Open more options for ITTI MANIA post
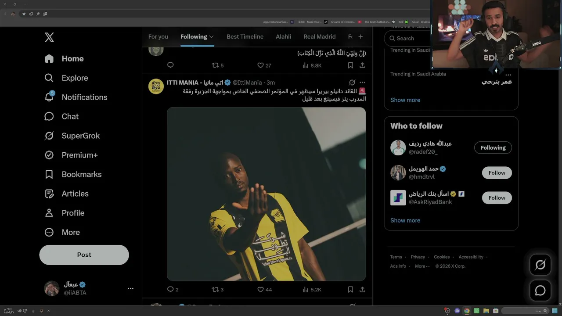This screenshot has height=316, width=562. pos(362,83)
